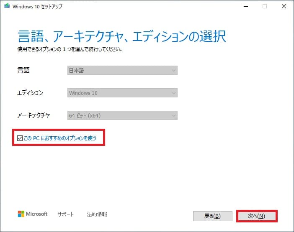The width and height of the screenshot is (294, 232).
Task: Click the 言語 field label
Action: click(x=23, y=71)
